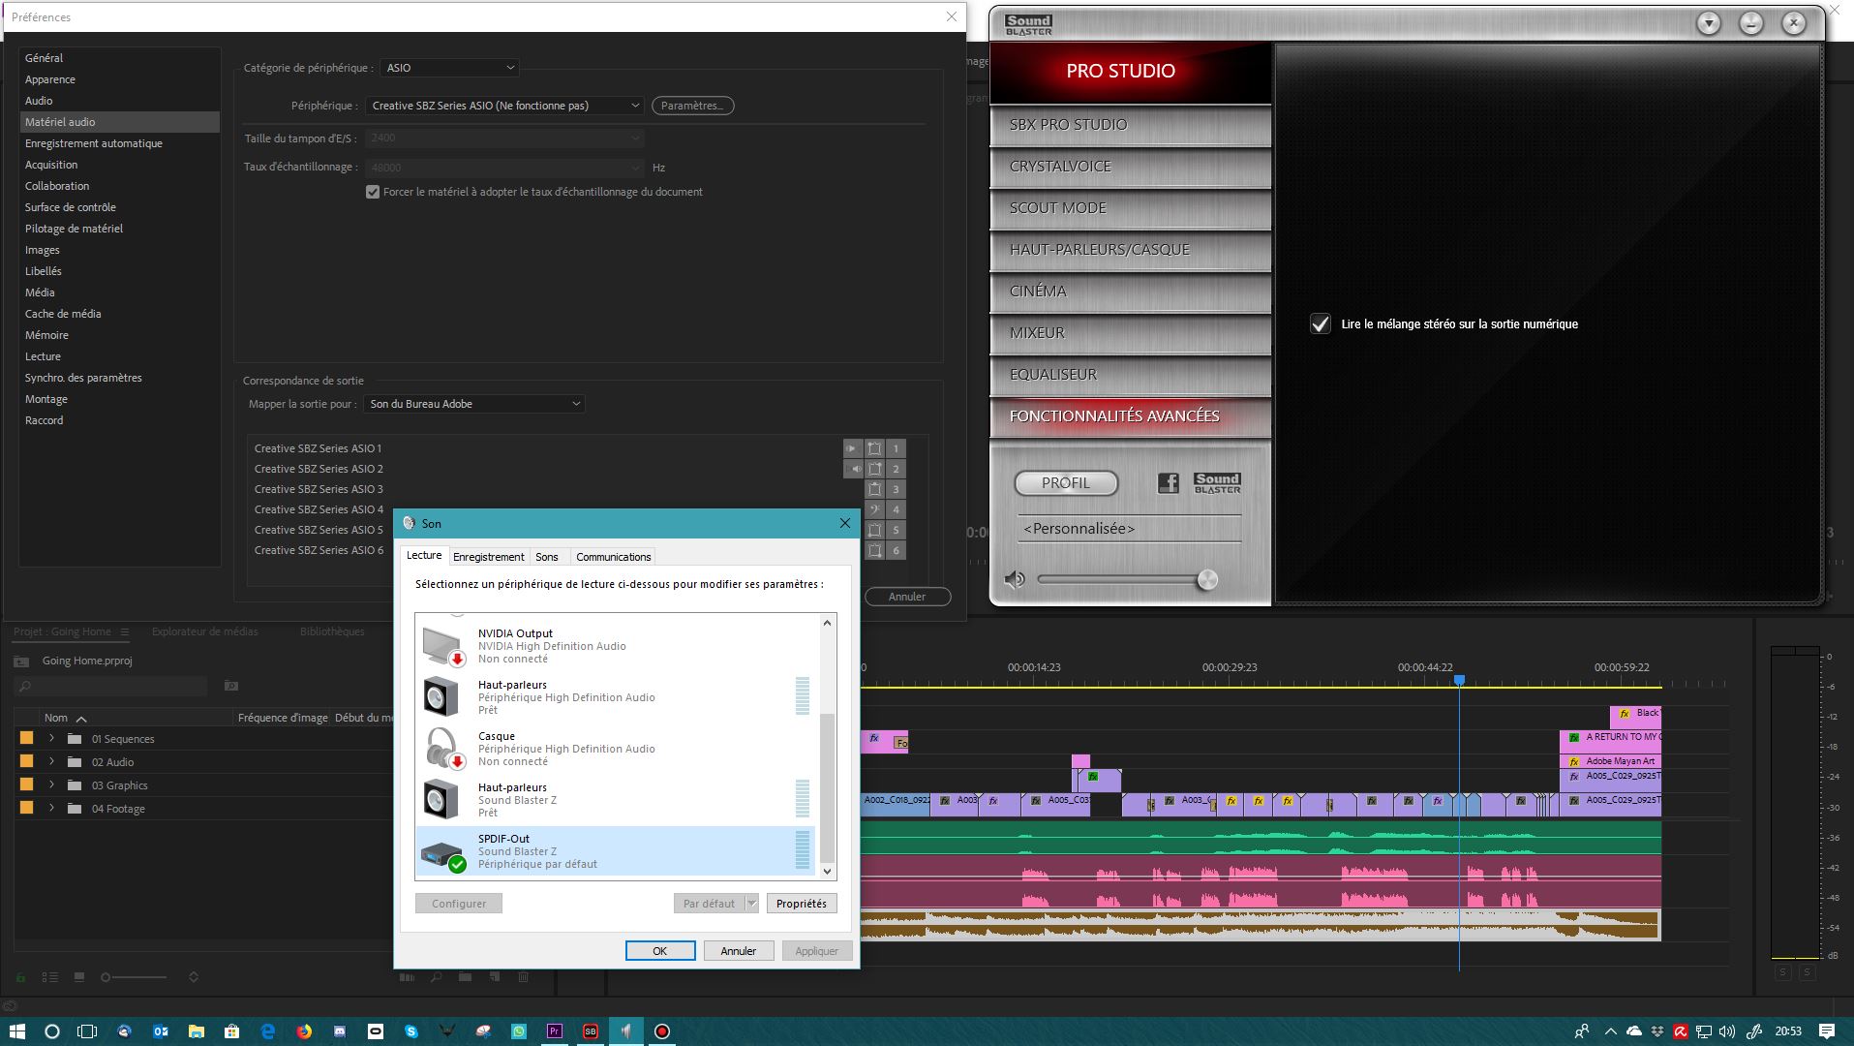The width and height of the screenshot is (1854, 1046).
Task: Click the blue timeline playhead marker
Action: (x=1459, y=681)
